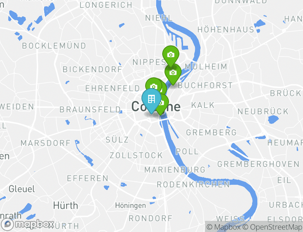Click the mapbox logo
Screen dimensions: 303x232
pos(27,224)
